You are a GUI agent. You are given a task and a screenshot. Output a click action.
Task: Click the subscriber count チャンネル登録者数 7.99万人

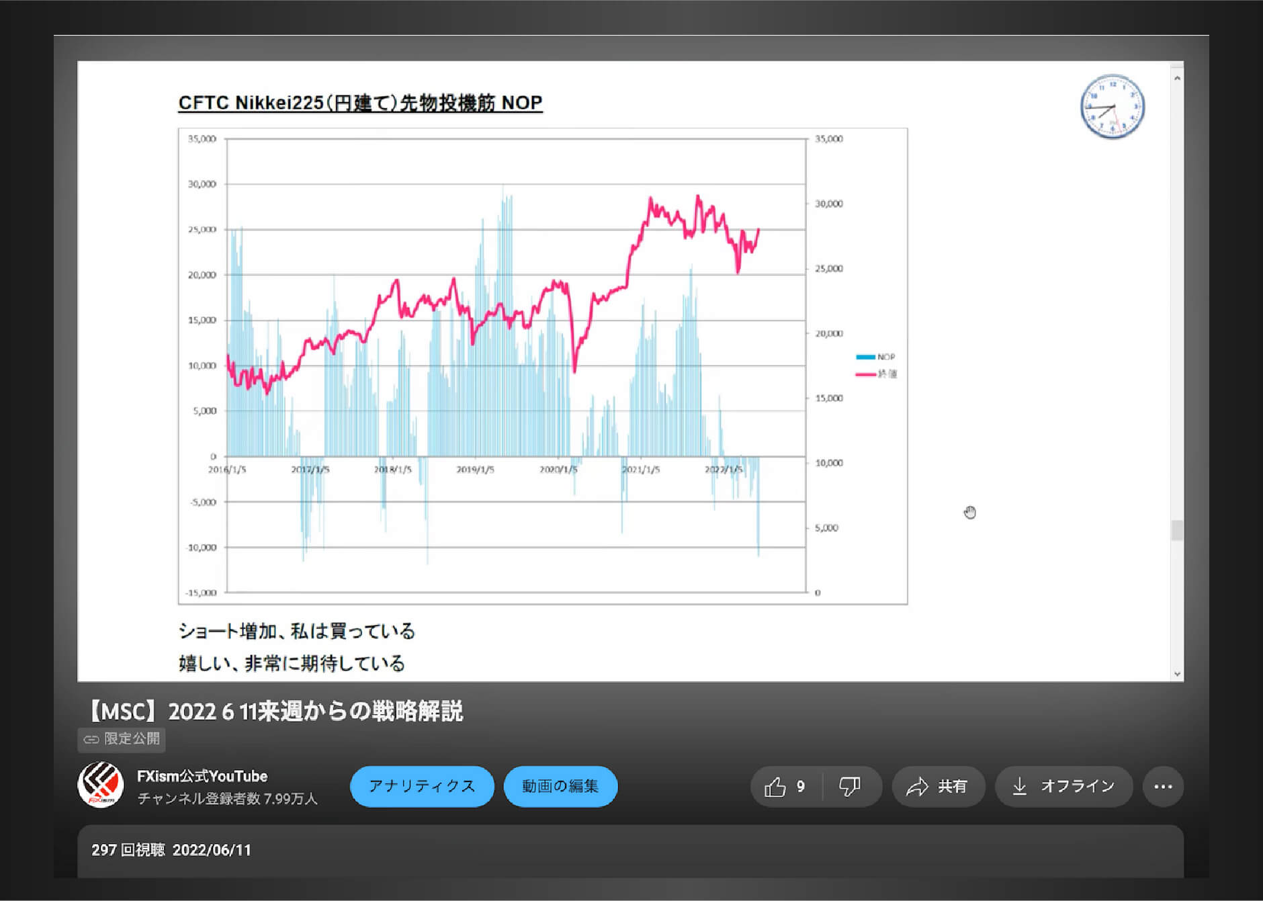tap(227, 798)
